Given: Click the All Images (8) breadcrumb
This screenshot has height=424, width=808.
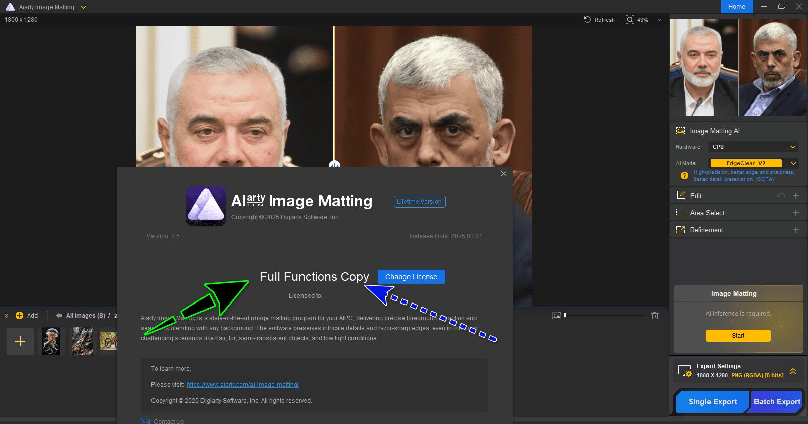Looking at the screenshot, I should [x=85, y=316].
